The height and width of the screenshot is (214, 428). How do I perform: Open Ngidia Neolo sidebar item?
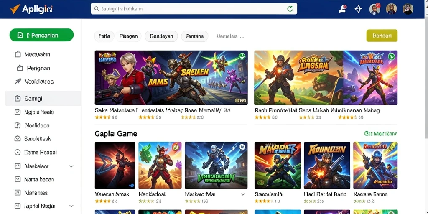point(39,112)
